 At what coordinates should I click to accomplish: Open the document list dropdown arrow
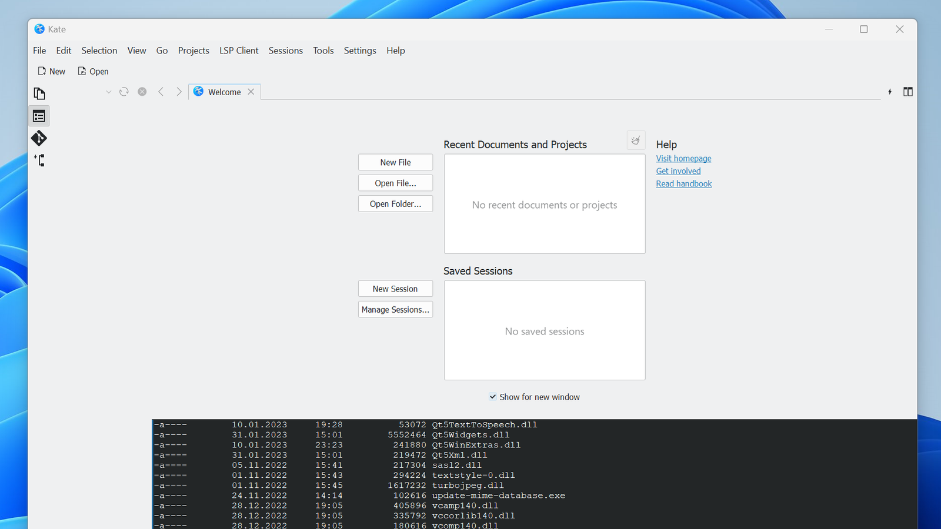coord(108,91)
